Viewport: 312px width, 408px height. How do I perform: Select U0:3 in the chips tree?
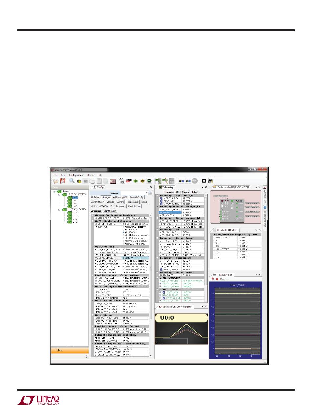(x=75, y=206)
